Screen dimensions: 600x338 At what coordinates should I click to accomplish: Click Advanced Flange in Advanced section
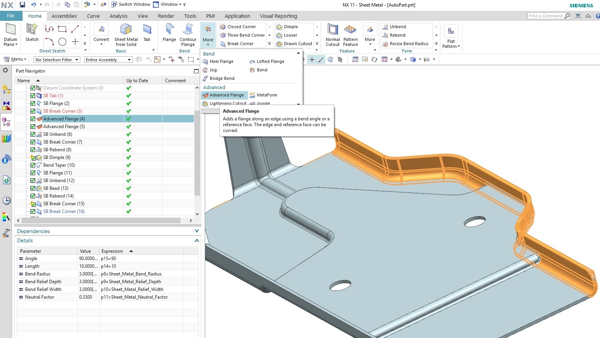click(224, 95)
